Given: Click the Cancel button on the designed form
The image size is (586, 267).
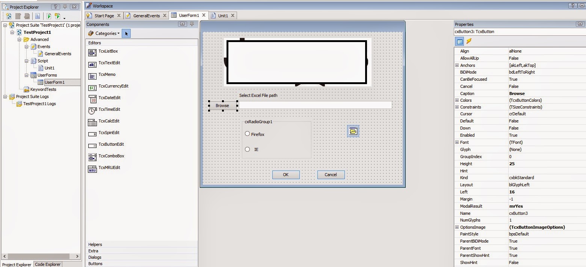Looking at the screenshot, I should coord(330,175).
